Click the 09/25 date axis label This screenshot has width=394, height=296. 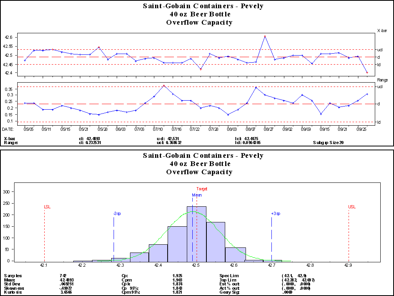pyautogui.click(x=362, y=128)
